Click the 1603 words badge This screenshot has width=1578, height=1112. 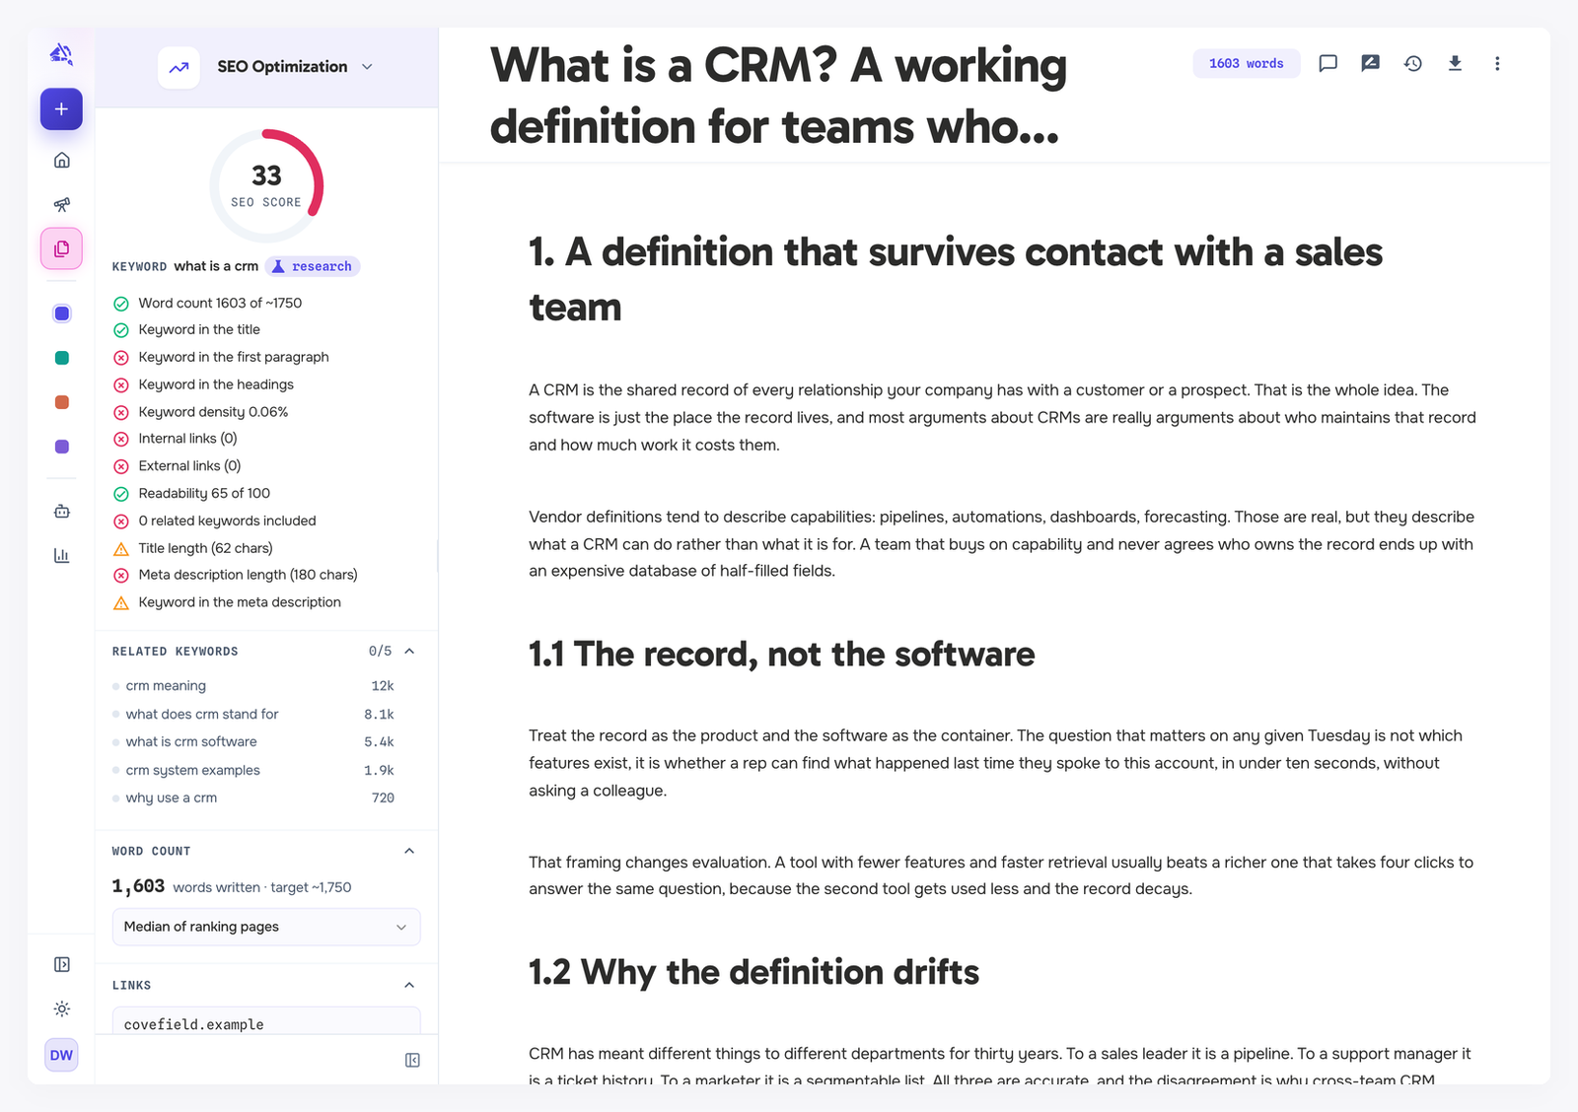[x=1246, y=63]
